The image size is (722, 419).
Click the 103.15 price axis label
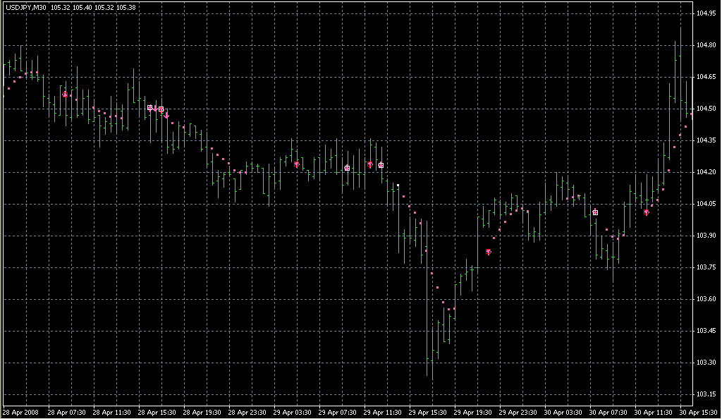[706, 394]
